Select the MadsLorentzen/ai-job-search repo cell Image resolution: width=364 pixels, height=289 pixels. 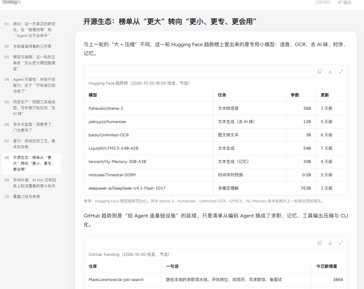pos(122,280)
